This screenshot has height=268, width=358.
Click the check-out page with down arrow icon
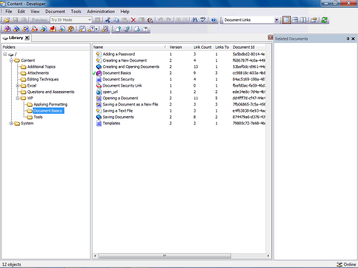(x=137, y=29)
